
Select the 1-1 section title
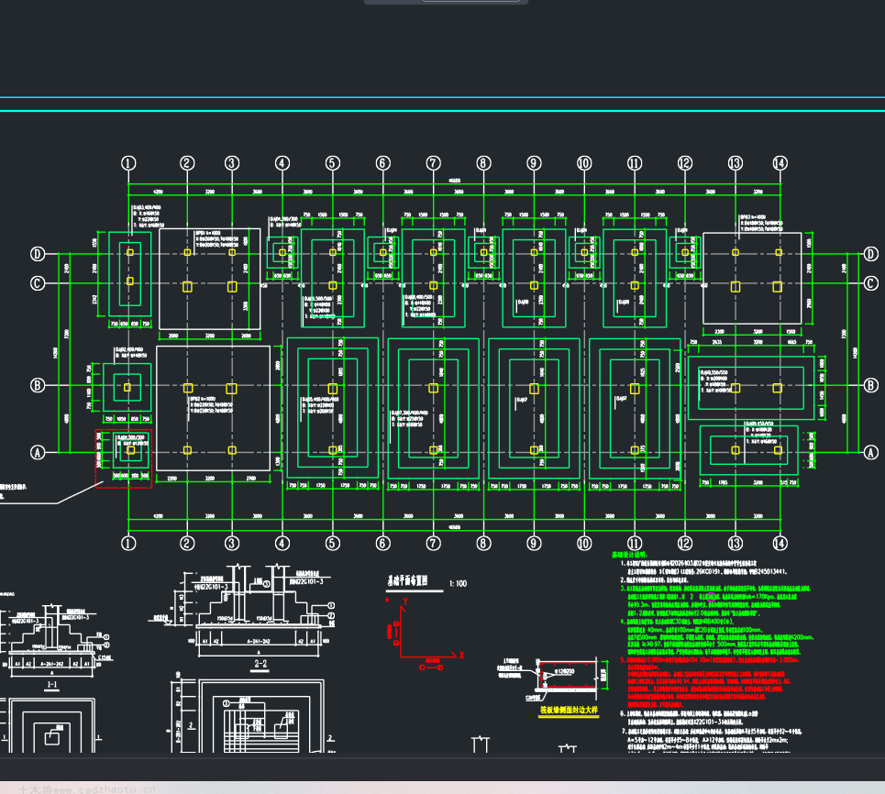(52, 685)
